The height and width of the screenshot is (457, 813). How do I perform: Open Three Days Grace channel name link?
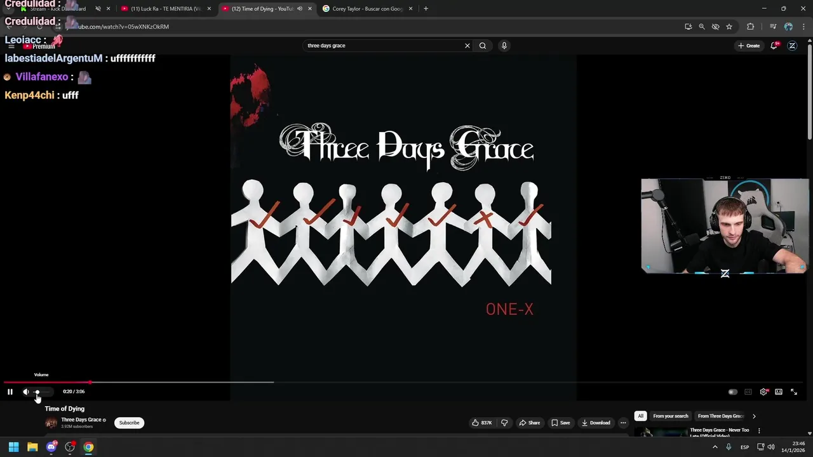tap(81, 420)
